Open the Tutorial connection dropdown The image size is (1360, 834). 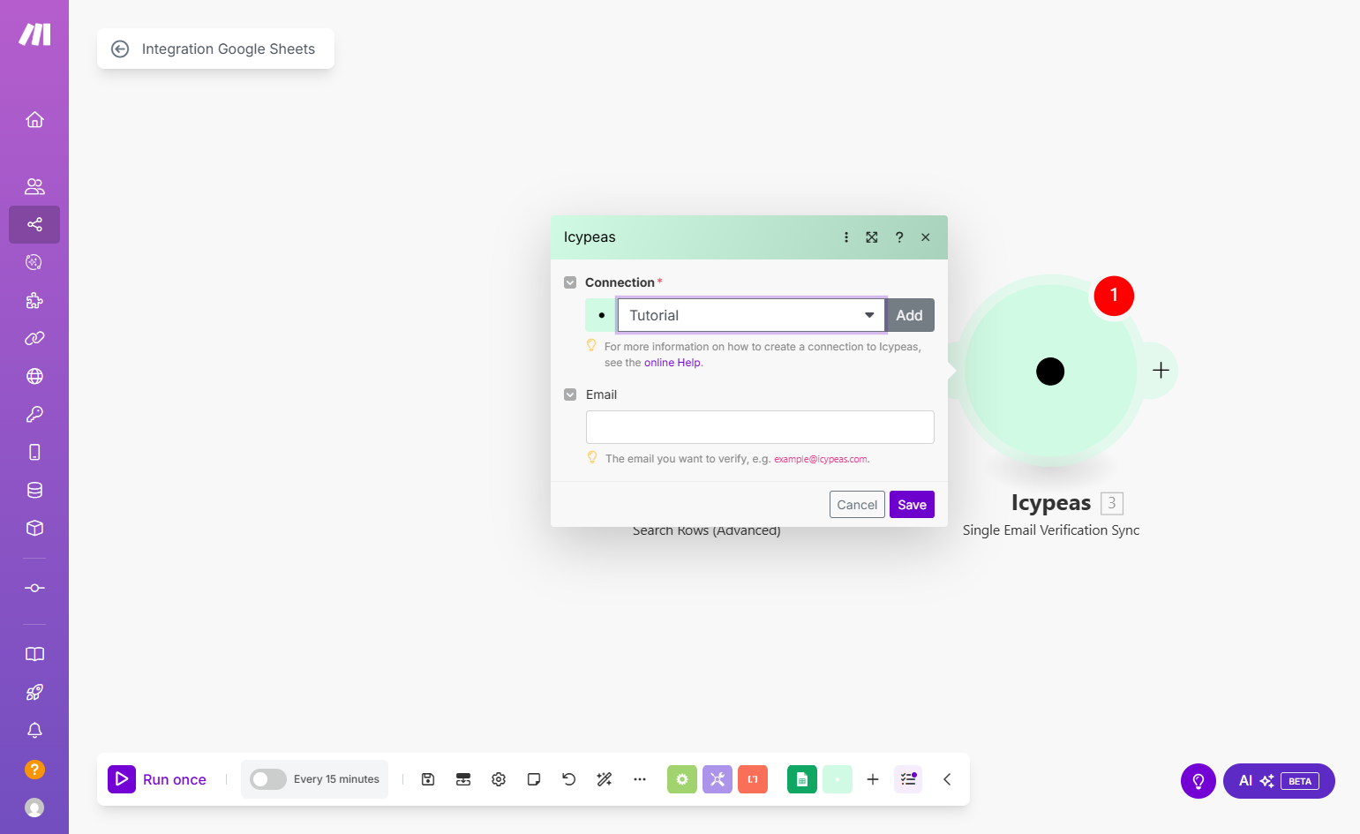[x=751, y=315]
